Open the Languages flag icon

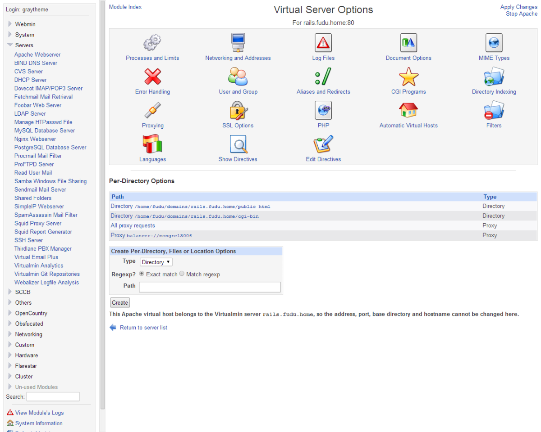[x=152, y=144]
